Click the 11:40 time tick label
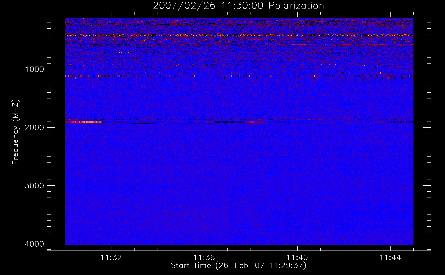Screen dimensions: 445x275 click(297, 258)
